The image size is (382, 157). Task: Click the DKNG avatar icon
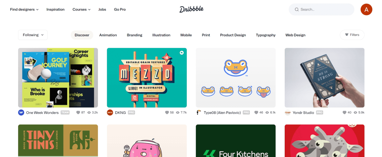(110, 113)
